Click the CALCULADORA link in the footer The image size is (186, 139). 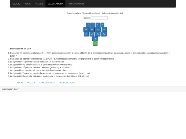tap(47, 83)
